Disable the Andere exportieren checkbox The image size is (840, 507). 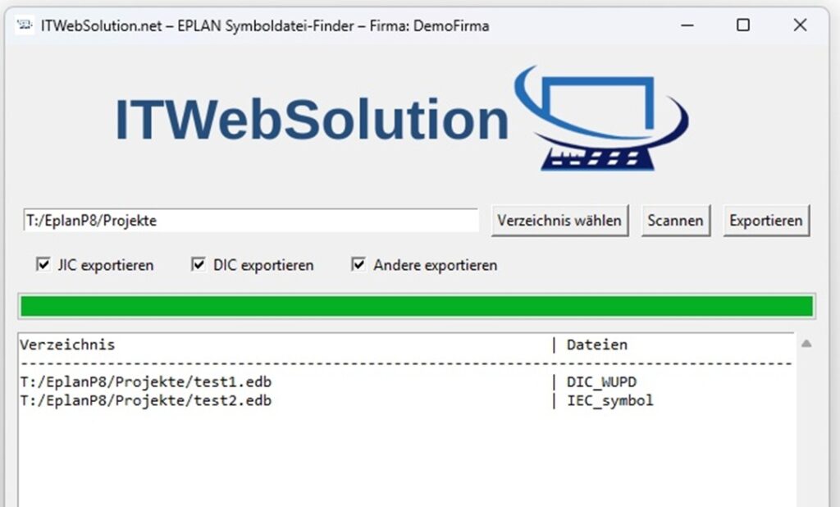tap(358, 265)
